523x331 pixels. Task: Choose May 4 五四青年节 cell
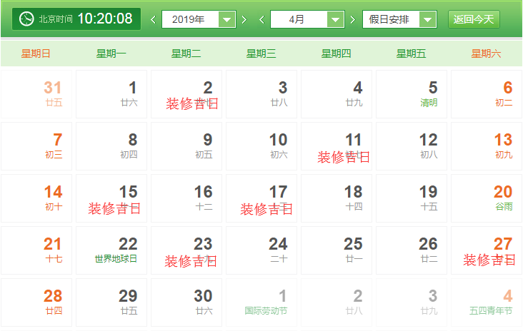489,302
